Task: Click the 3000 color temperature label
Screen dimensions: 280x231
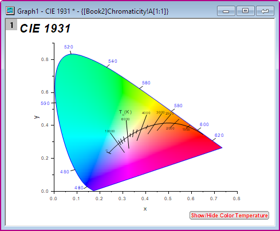Action: coord(160,112)
